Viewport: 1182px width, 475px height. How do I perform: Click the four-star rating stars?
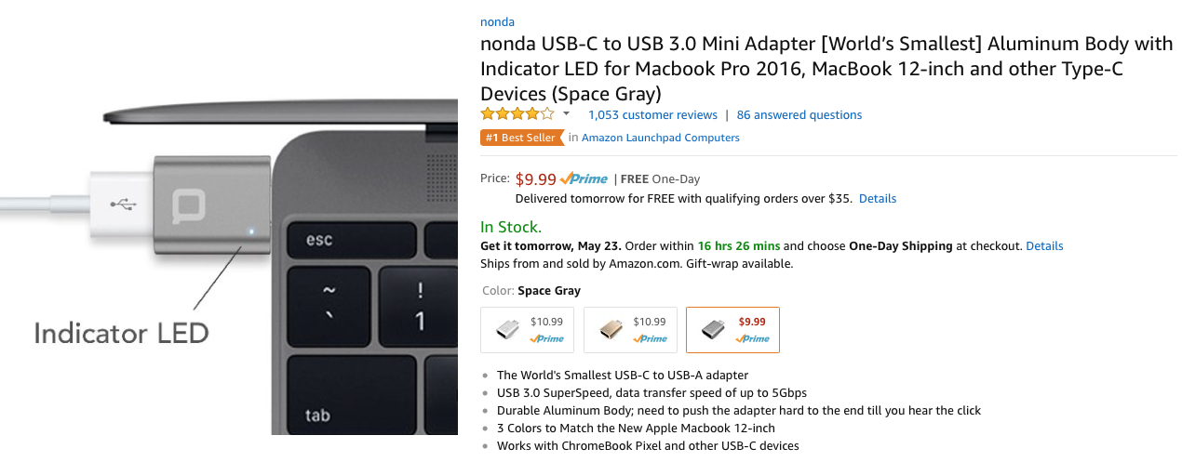pos(517,114)
